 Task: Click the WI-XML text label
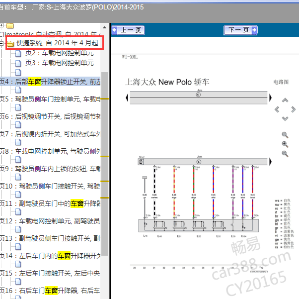pos(130,57)
